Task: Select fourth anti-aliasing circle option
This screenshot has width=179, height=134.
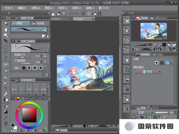Action: 41,68
